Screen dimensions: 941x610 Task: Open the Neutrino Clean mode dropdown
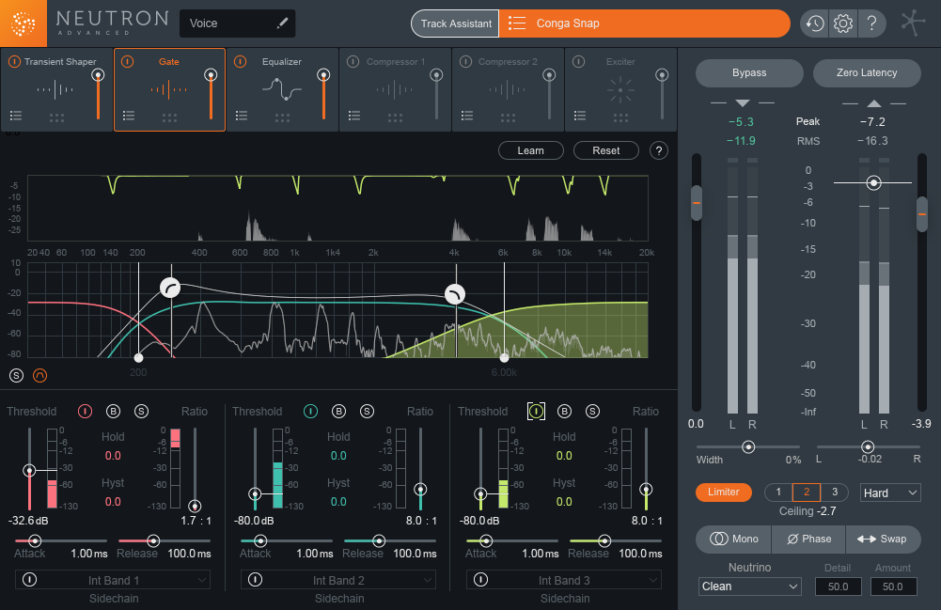pyautogui.click(x=750, y=586)
